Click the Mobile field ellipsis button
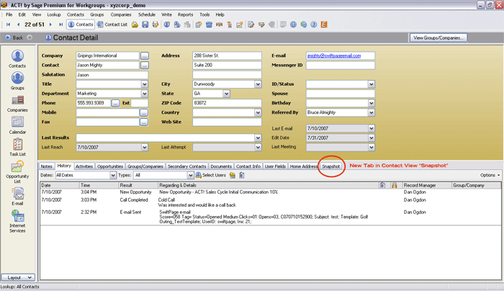This screenshot has height=291, width=504. tap(144, 112)
